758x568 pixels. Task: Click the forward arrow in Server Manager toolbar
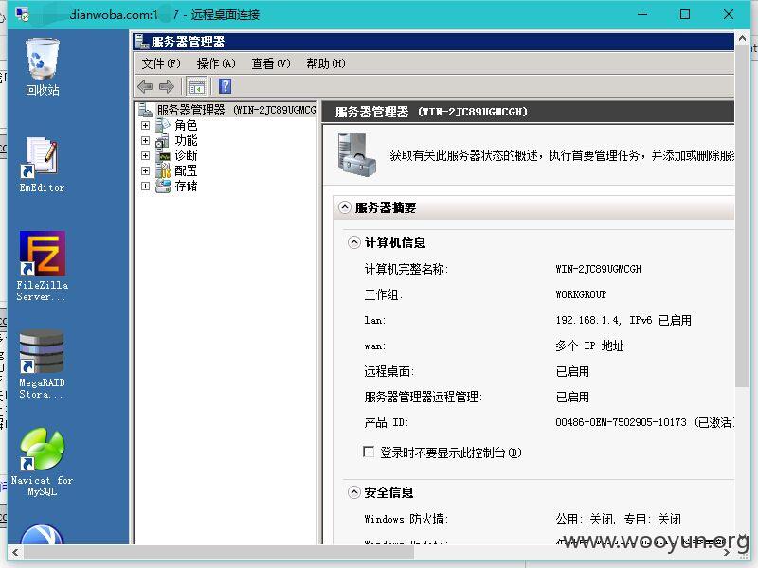click(x=167, y=87)
